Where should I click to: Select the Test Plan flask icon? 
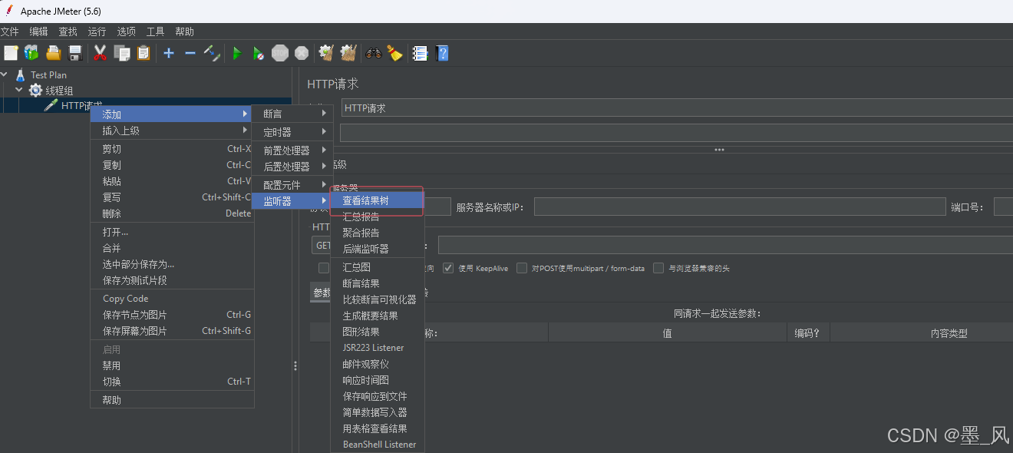(x=21, y=74)
